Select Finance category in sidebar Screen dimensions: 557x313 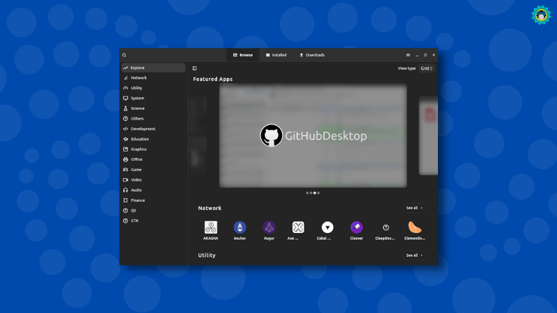click(x=138, y=200)
